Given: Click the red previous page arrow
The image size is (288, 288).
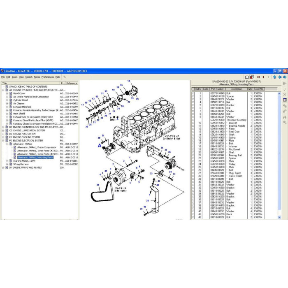Looking at the screenshot, I should [x=263, y=77].
